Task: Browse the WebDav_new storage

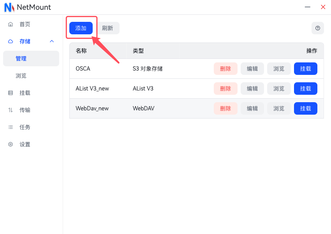Action: [x=279, y=108]
